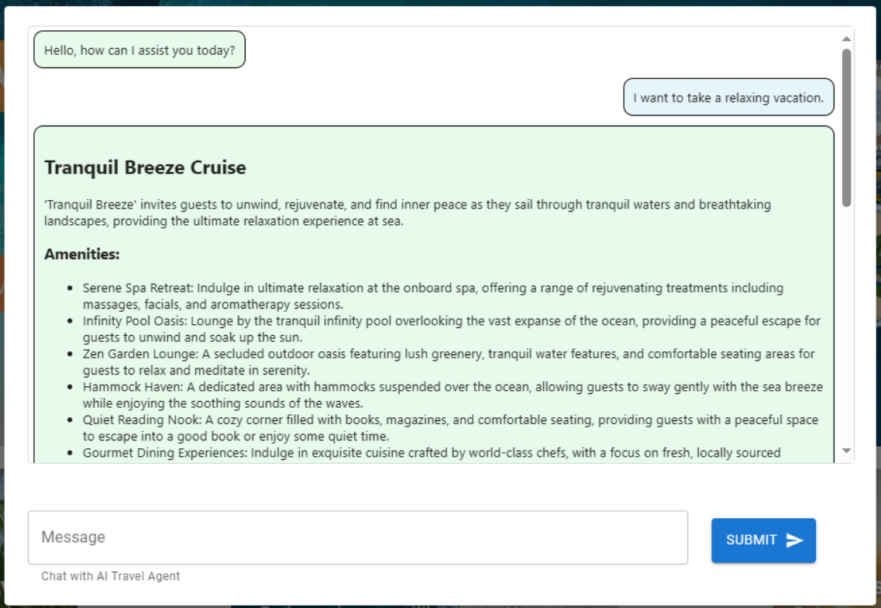
Task: Select the Hammock Haven list item
Action: [x=453, y=395]
